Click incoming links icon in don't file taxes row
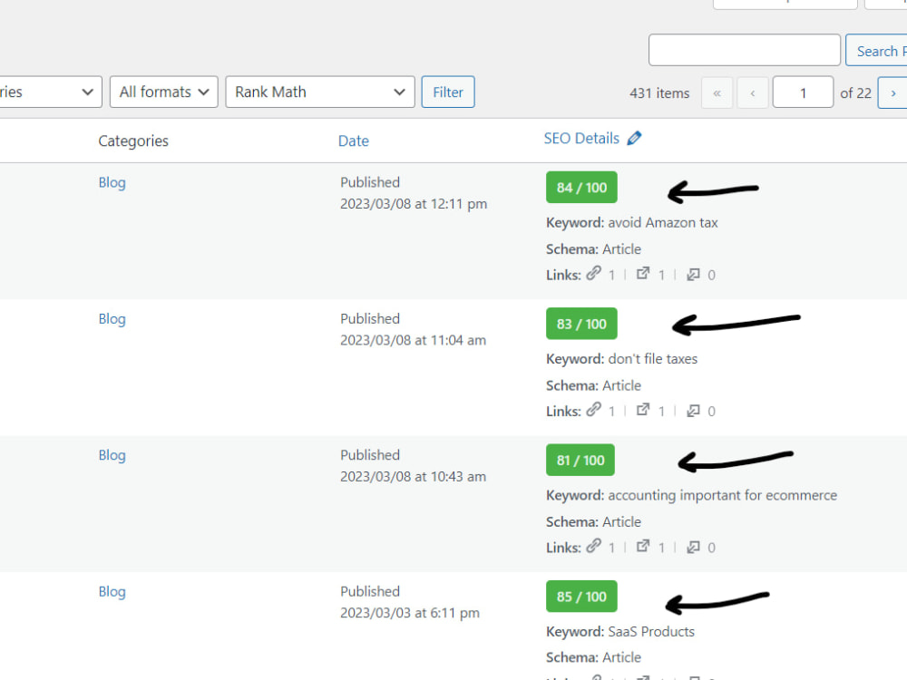907x680 pixels. coord(693,411)
